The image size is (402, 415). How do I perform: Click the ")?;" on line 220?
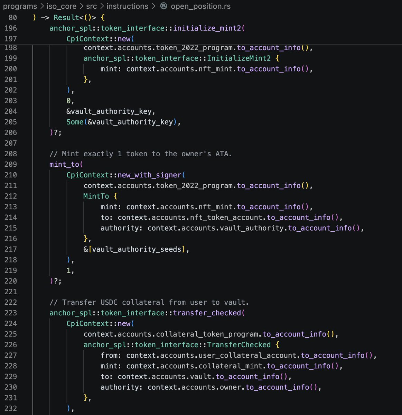[56, 281]
